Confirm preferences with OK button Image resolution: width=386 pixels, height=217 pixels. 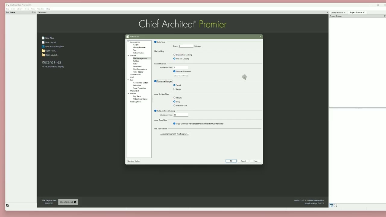tap(231, 161)
